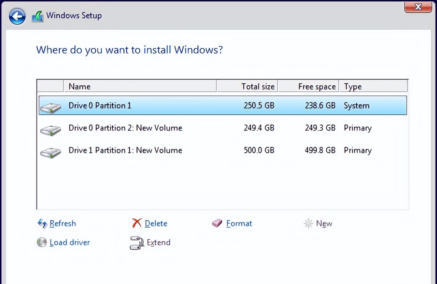Viewport: 437px width, 284px height.
Task: Click the drive icon beside Drive 0 Partition 2
Action: (x=50, y=129)
